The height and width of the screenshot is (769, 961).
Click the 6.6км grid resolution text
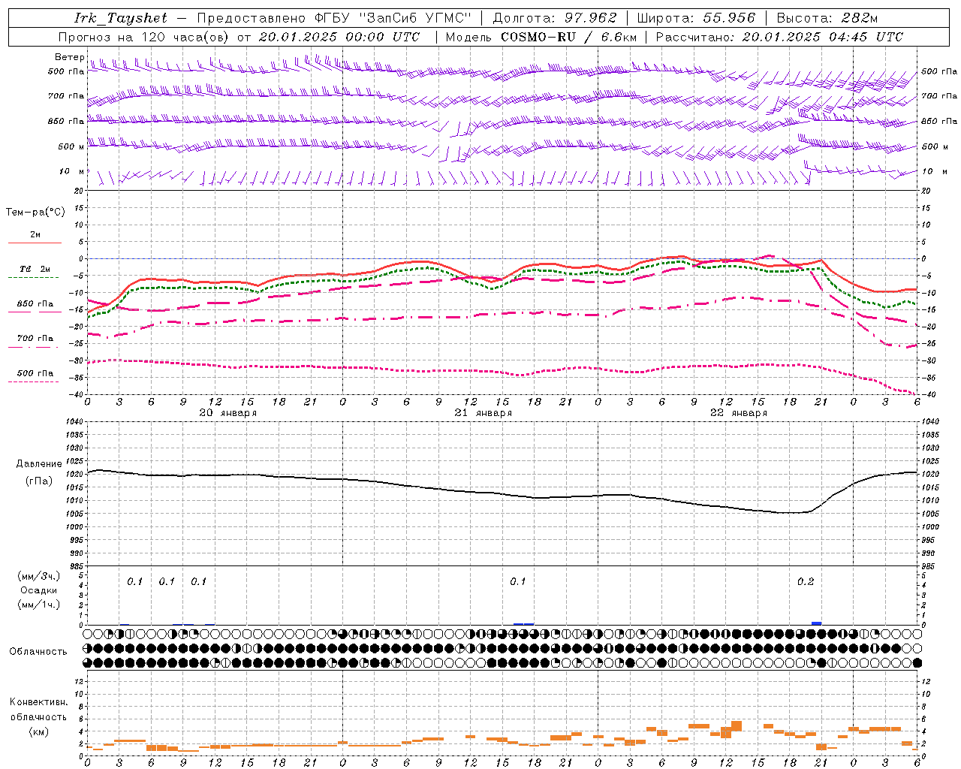(619, 37)
